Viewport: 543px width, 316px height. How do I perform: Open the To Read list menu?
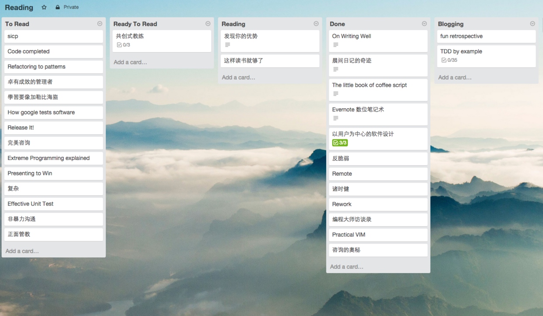[99, 24]
